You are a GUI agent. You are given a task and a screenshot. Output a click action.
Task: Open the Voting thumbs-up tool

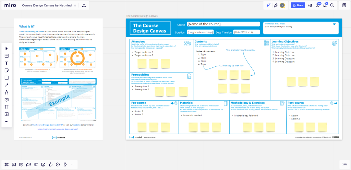(50, 164)
